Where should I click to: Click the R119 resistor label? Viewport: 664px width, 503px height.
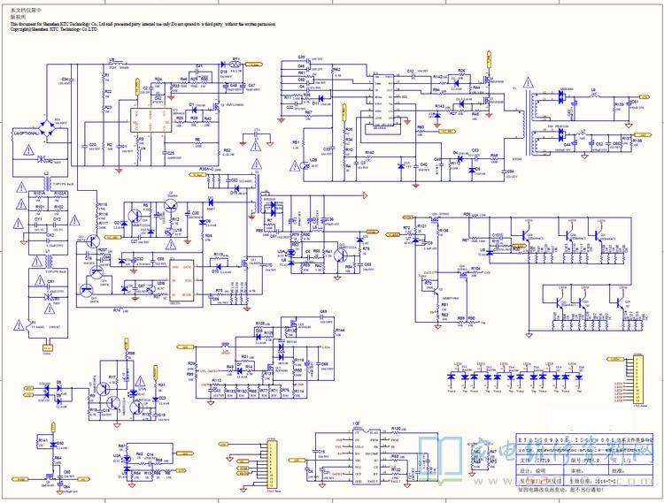click(218, 255)
